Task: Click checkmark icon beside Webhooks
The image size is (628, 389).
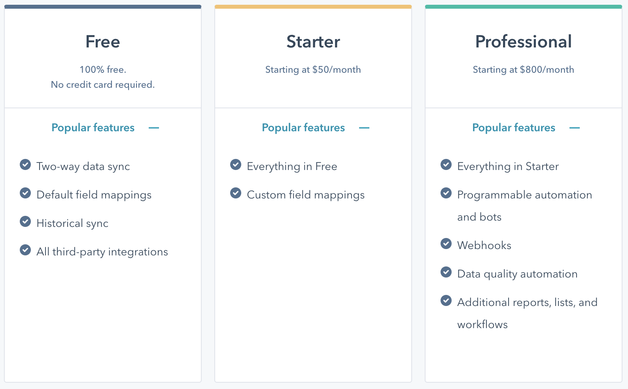Action: 446,244
